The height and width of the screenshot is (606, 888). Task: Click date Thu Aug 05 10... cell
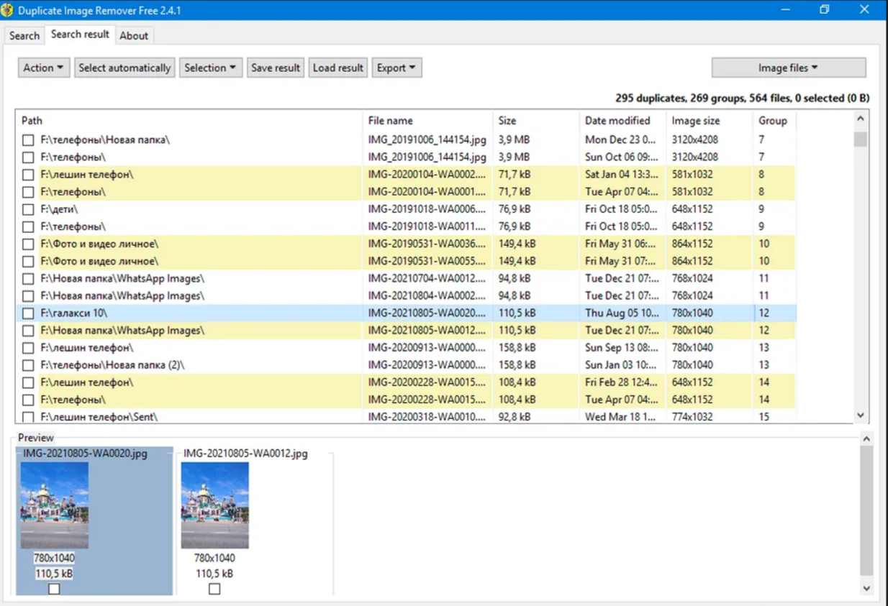click(x=622, y=313)
